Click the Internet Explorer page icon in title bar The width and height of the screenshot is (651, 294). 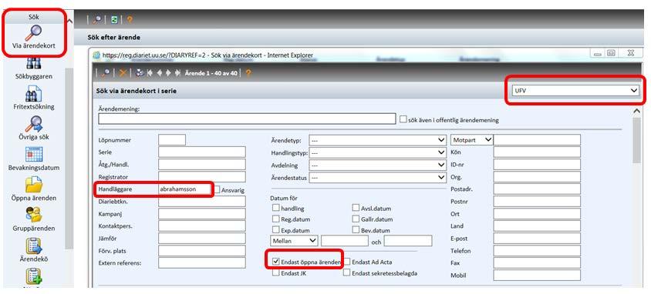click(96, 55)
